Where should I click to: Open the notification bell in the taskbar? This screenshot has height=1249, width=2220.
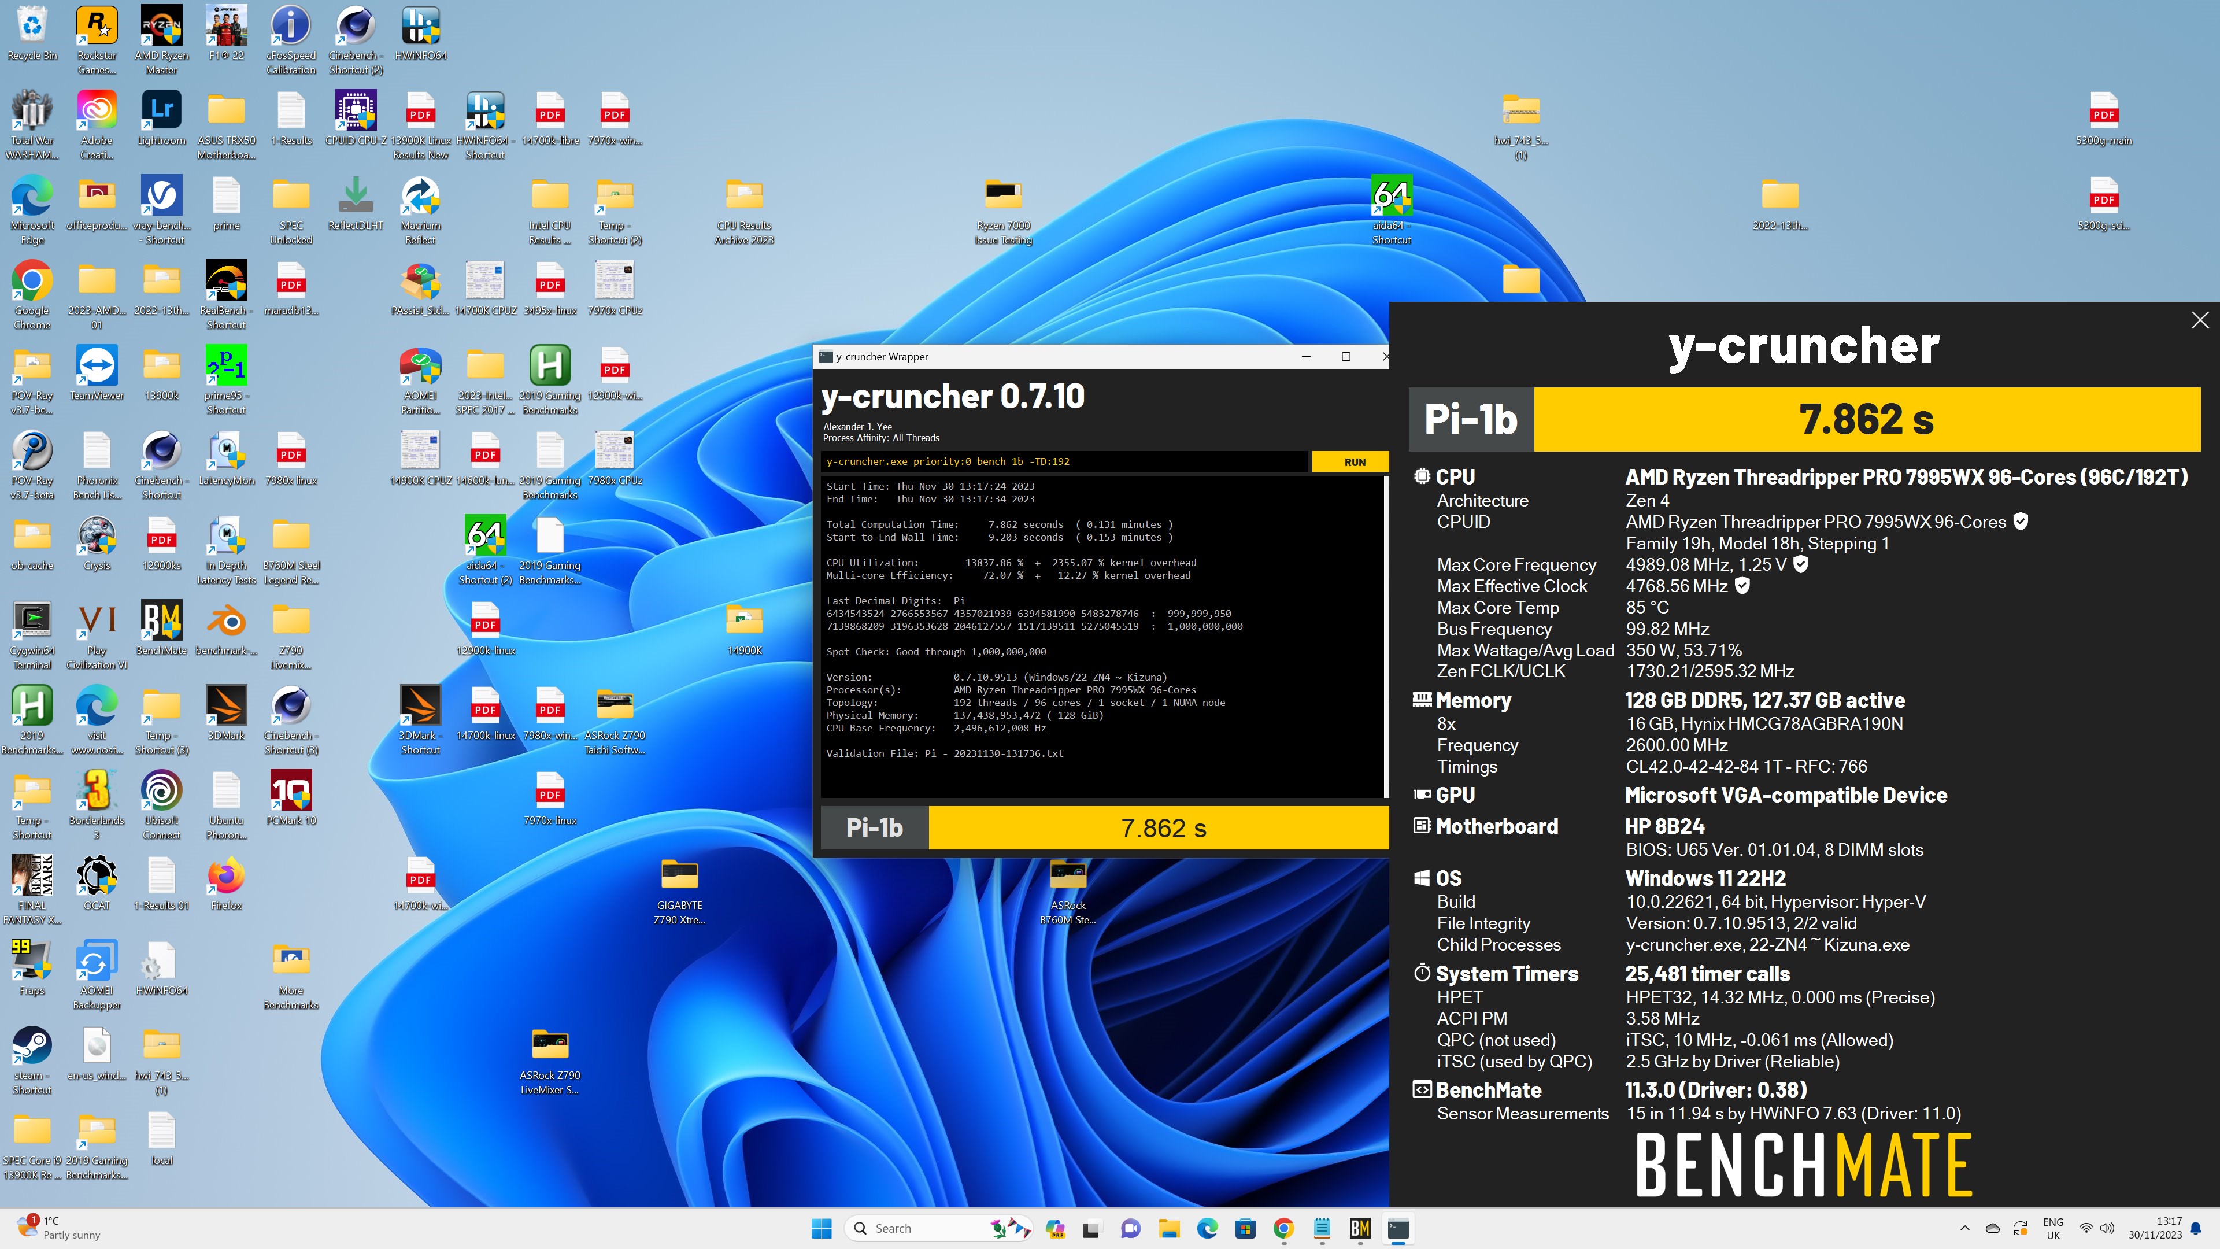[x=2196, y=1228]
